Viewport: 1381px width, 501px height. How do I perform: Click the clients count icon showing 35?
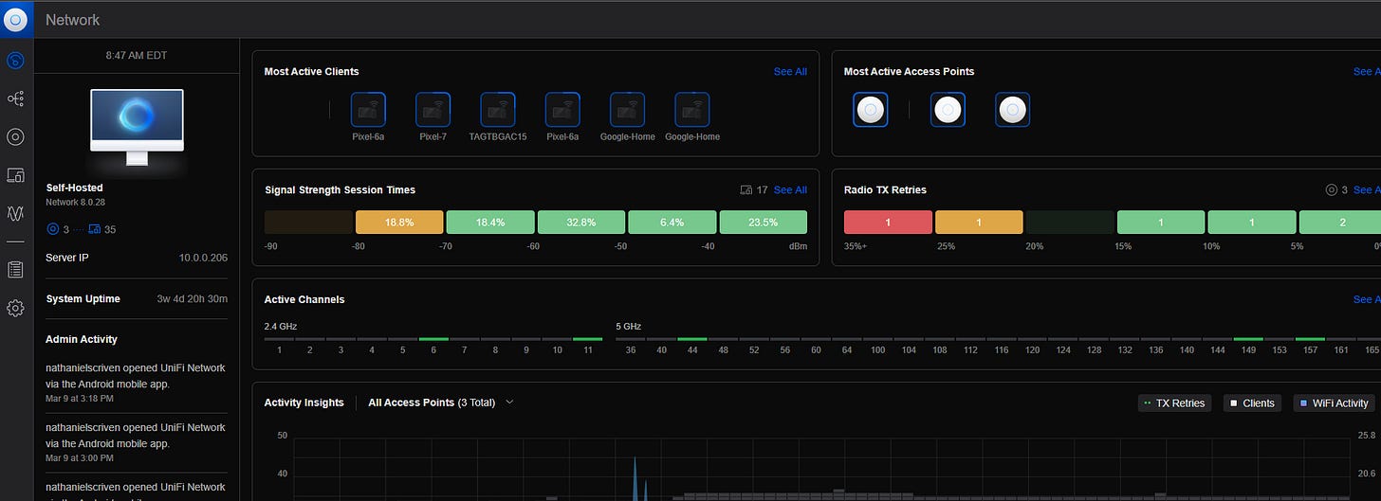tap(94, 229)
